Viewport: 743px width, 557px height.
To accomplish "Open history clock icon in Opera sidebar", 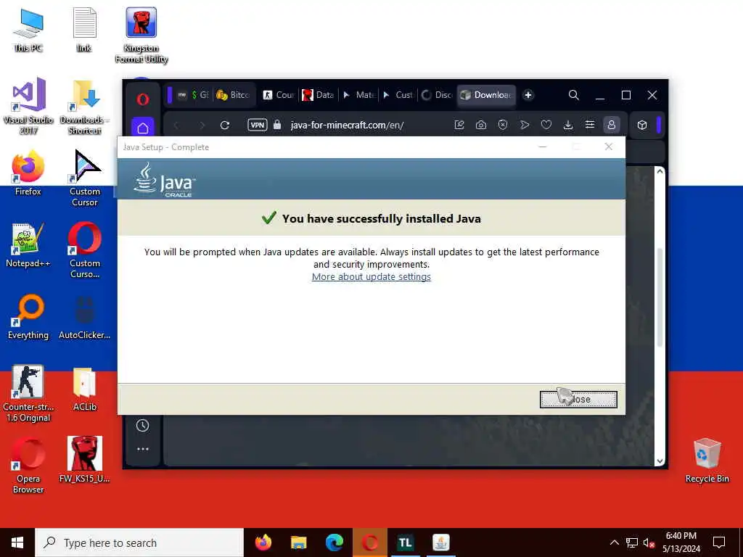I will click(x=143, y=425).
